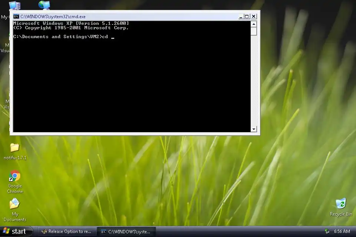Switch to Release Option taskbar item
Image resolution: width=356 pixels, height=237 pixels.
(67, 231)
